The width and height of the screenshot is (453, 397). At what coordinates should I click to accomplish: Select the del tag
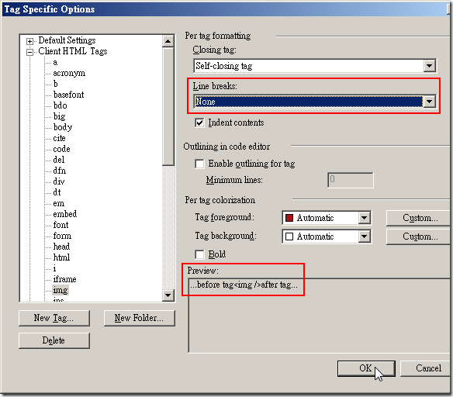[59, 160]
